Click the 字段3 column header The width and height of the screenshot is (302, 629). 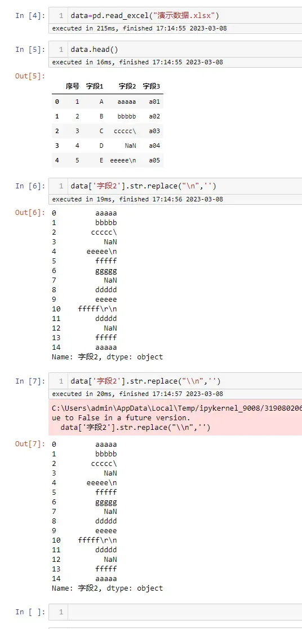point(152,86)
